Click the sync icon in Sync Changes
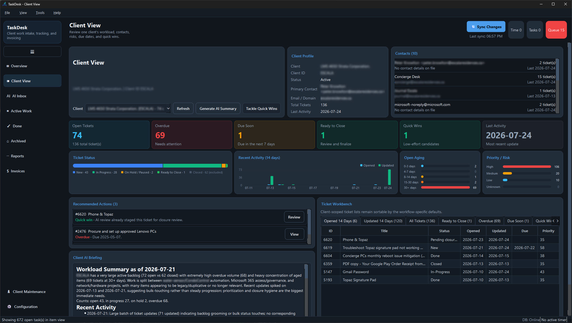Viewport: 572px width, 323px height. click(473, 27)
